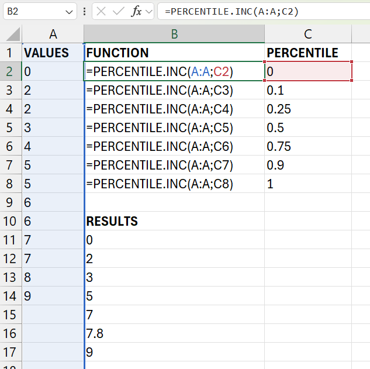Open the three-dot formula bar handle
Viewport: 370px width, 369px height.
pyautogui.click(x=85, y=11)
